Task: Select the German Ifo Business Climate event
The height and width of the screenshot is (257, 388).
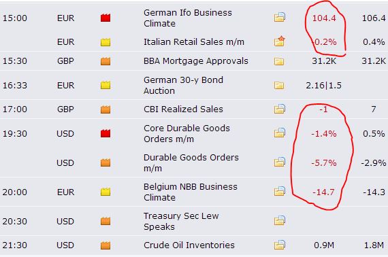Action: point(188,18)
